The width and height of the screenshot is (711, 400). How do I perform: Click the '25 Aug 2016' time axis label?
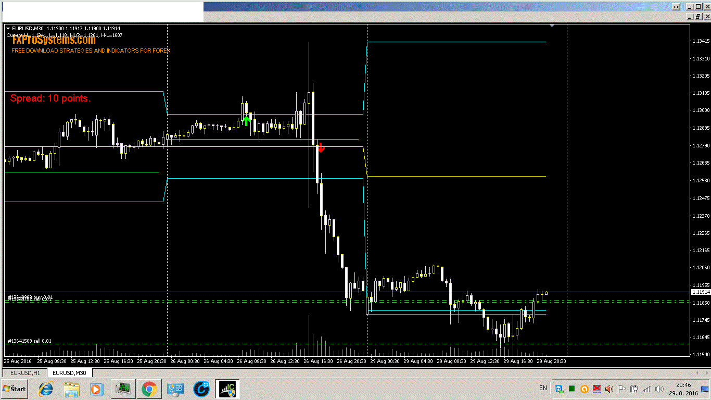17,361
